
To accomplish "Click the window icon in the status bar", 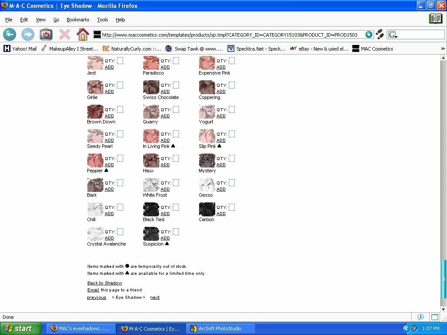I will tap(435, 317).
